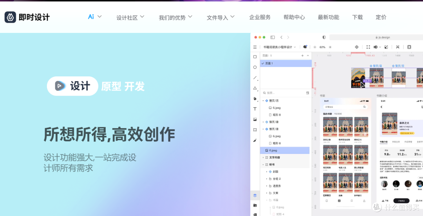Click the 书架 artboard title
423x216 pixels.
coord(322,96)
